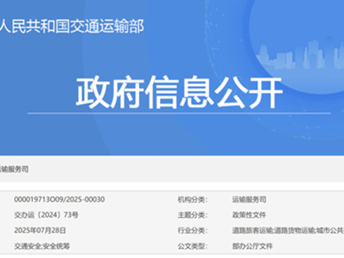The width and height of the screenshot is (344, 258).
Task: Click the 运输服务司 value beside 机构分类
Action: tap(249, 200)
